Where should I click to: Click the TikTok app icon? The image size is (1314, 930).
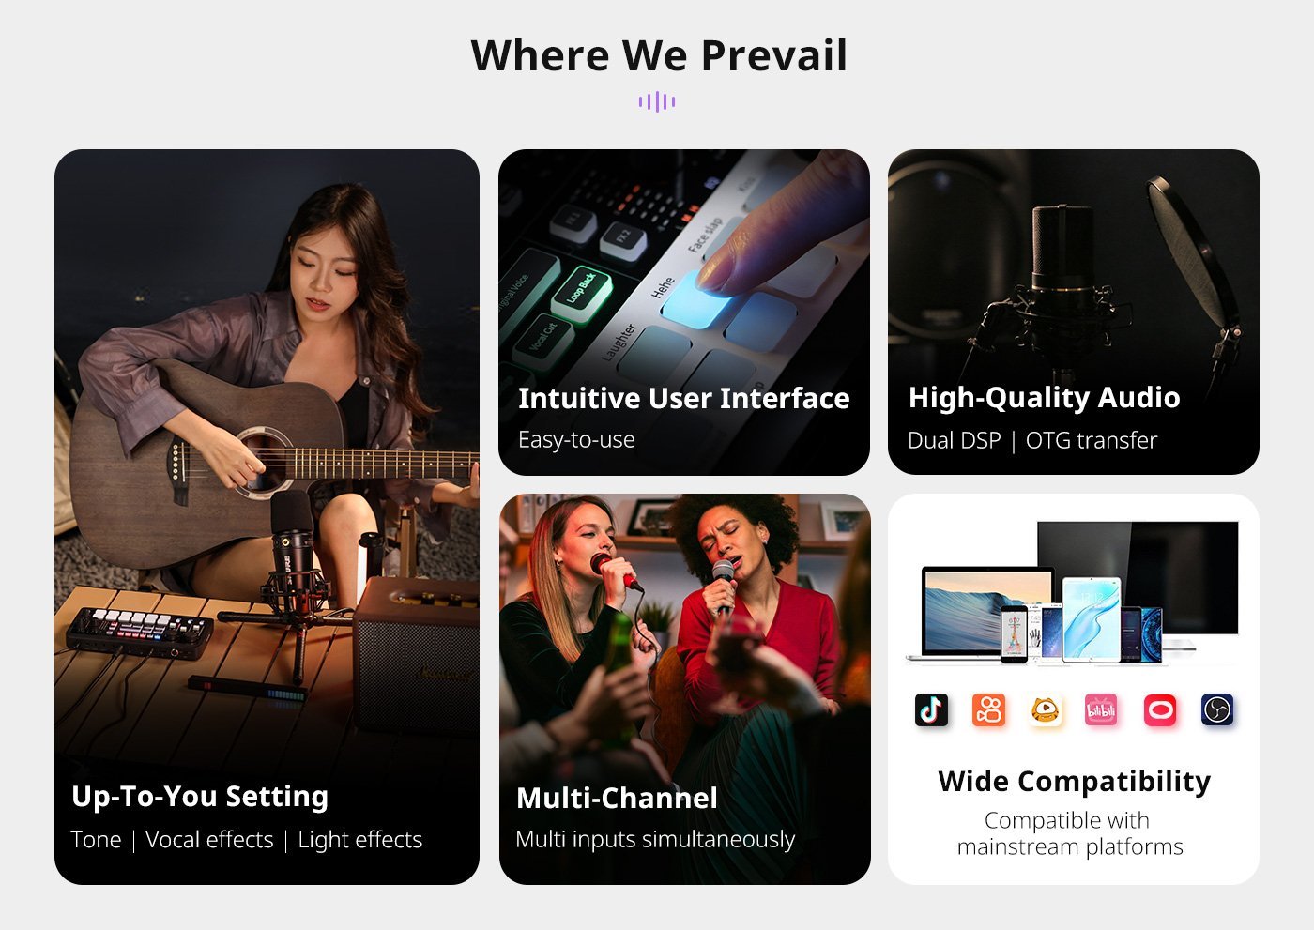(x=932, y=709)
